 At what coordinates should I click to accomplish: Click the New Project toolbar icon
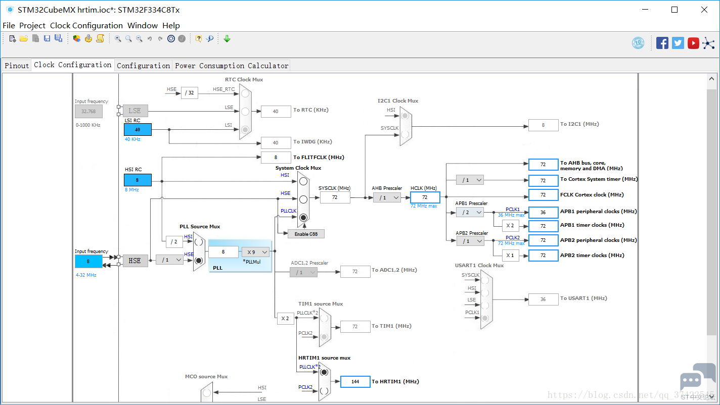pos(13,38)
